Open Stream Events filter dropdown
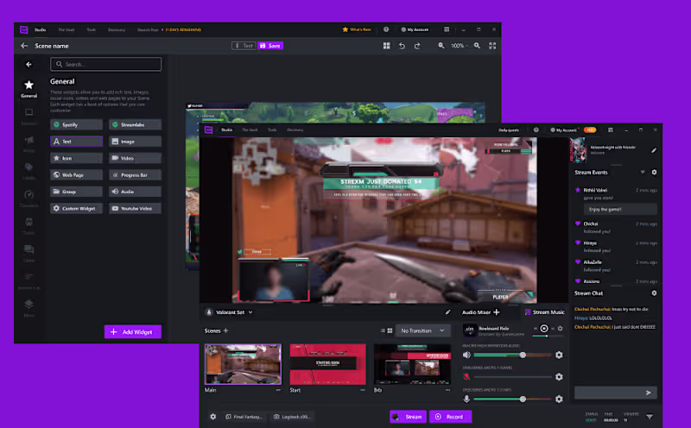Viewport: 691px width, 428px height. (x=643, y=173)
